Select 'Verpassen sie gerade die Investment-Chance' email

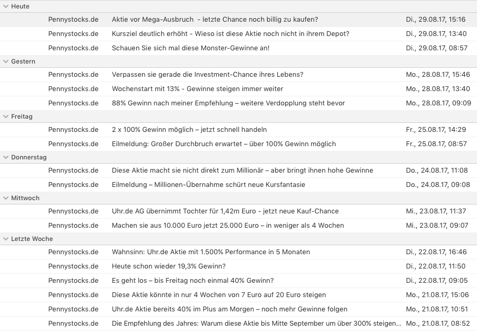coord(207,75)
